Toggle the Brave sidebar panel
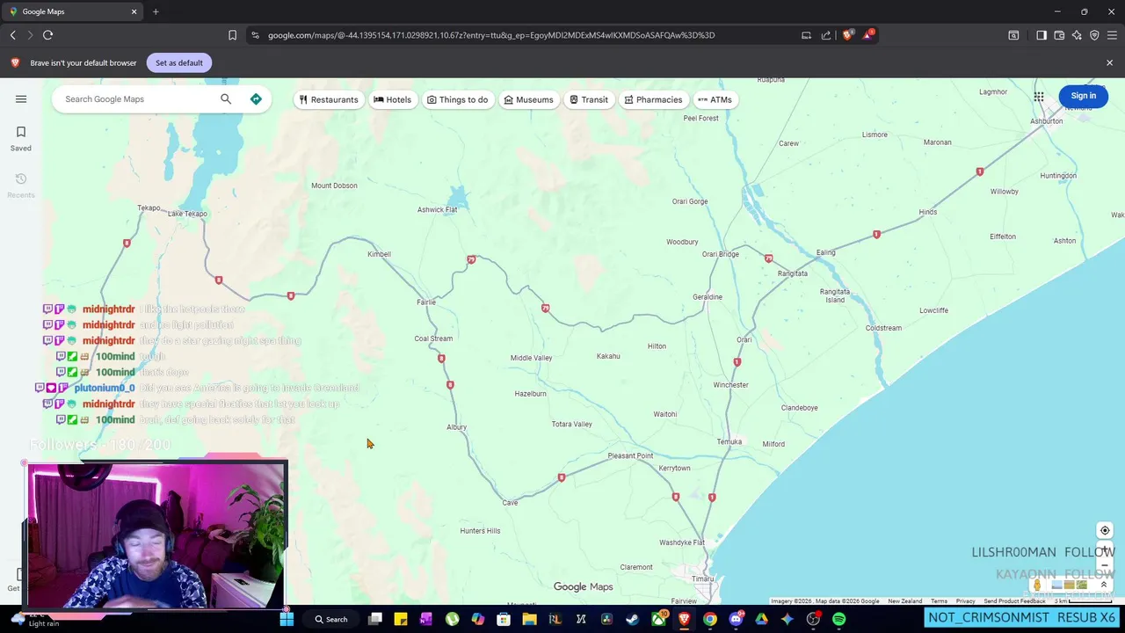 (x=1042, y=35)
